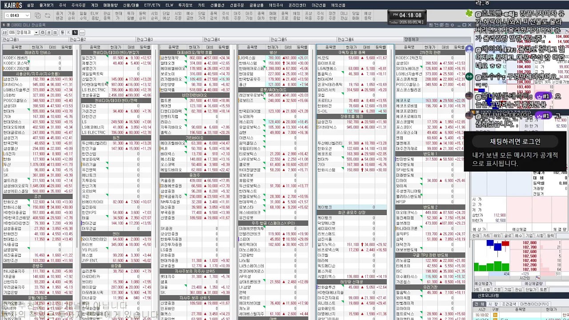Open the 거증순위 toolbar shortcut
The height and width of the screenshot is (320, 569).
click(71, 16)
